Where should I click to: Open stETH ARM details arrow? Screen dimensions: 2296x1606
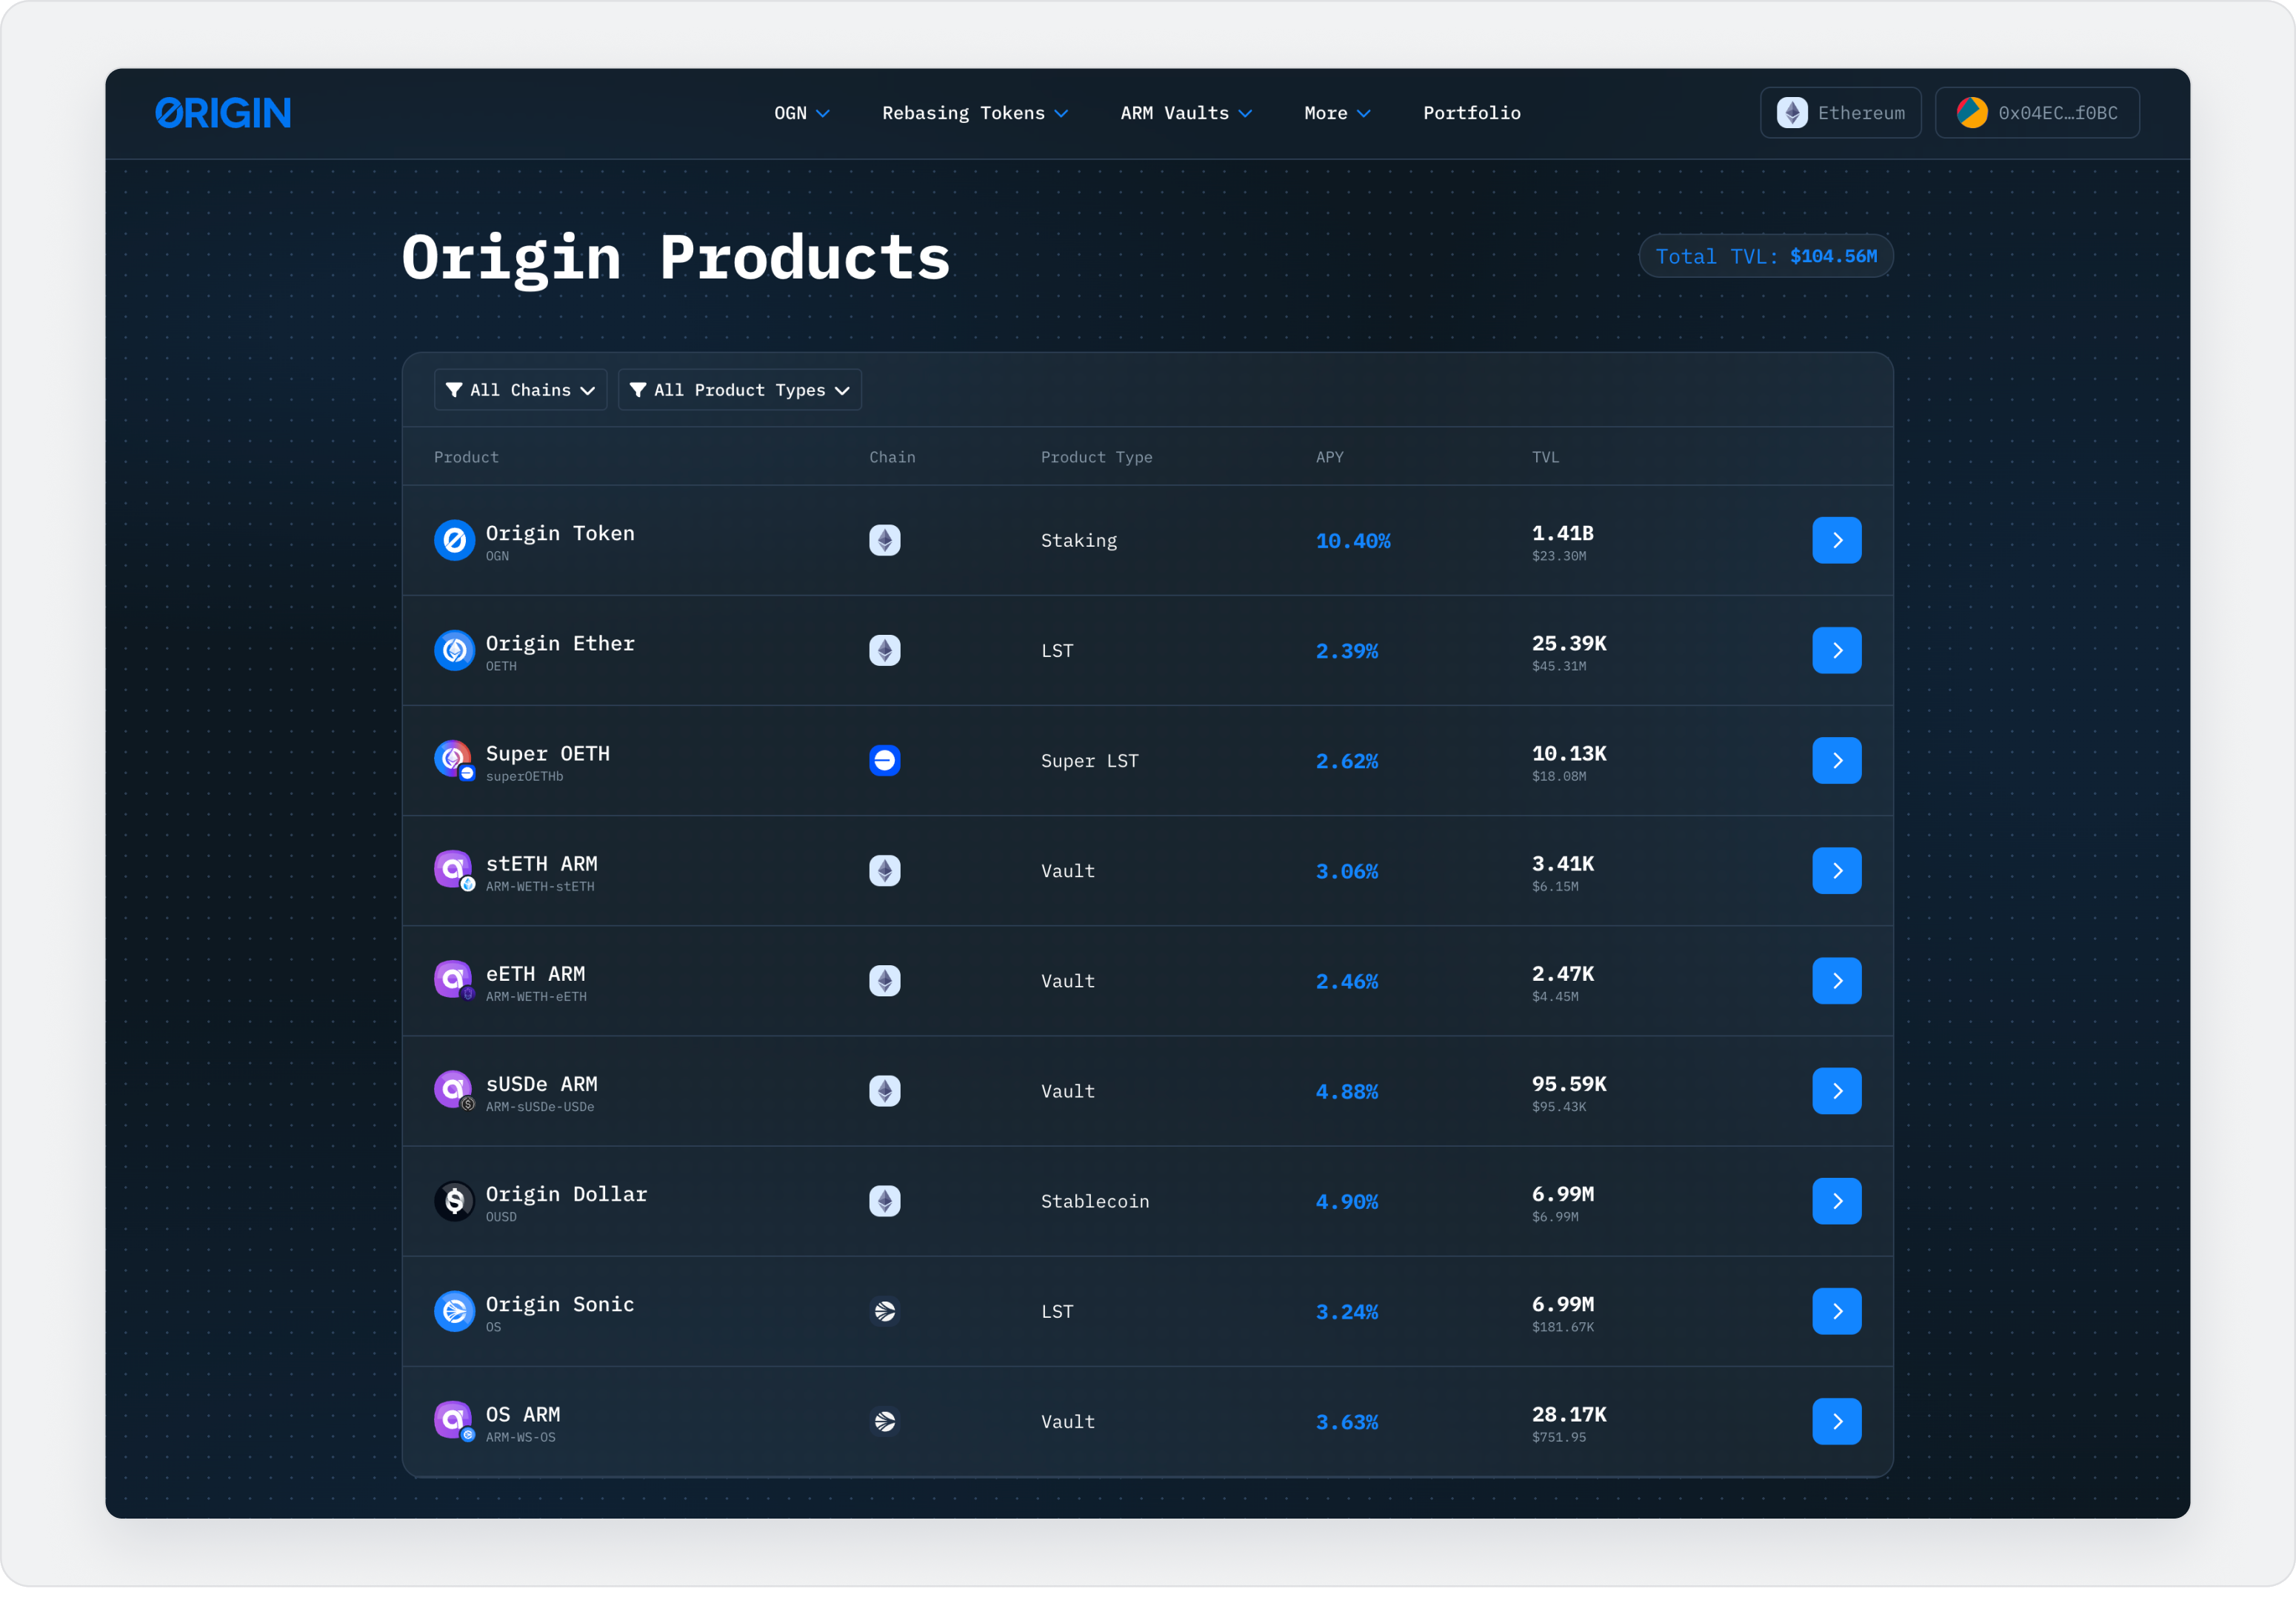tap(1837, 871)
